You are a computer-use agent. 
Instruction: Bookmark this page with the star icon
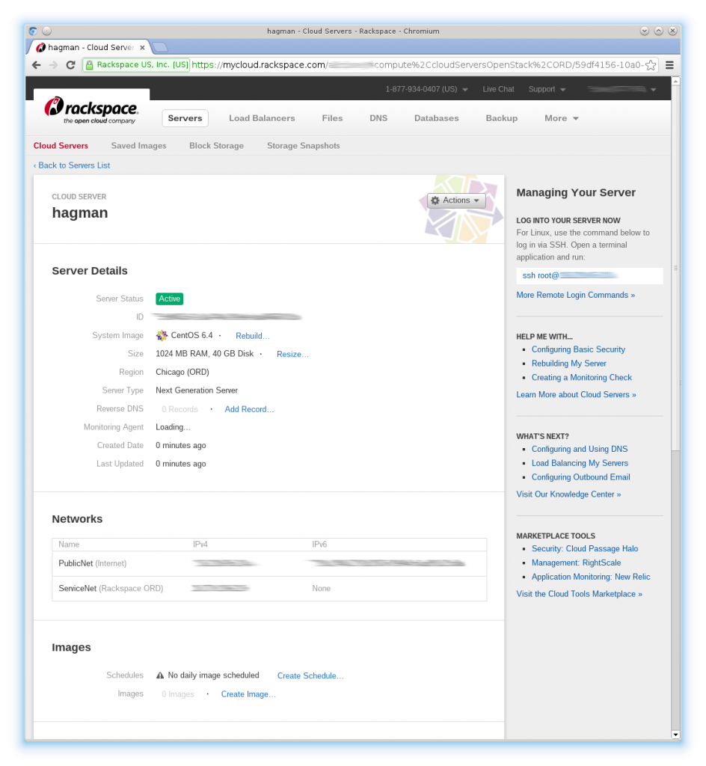(651, 65)
